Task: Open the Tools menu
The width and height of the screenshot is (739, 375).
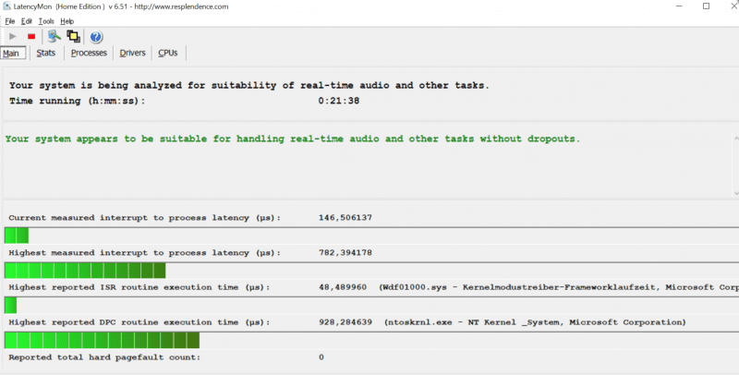Action: [46, 20]
